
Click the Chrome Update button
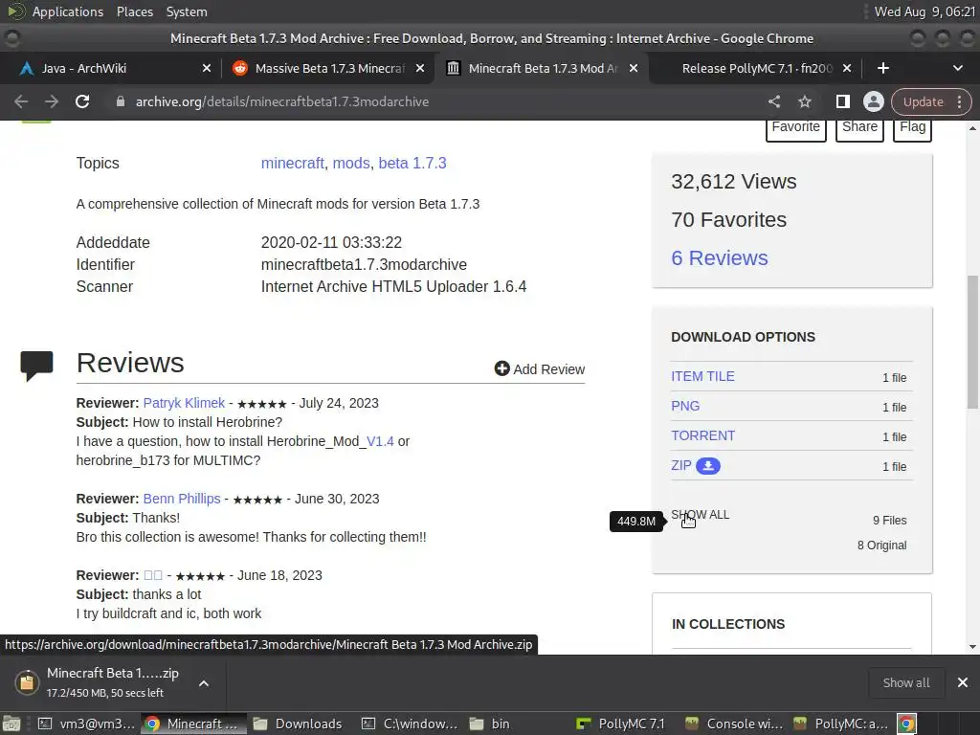(x=923, y=101)
